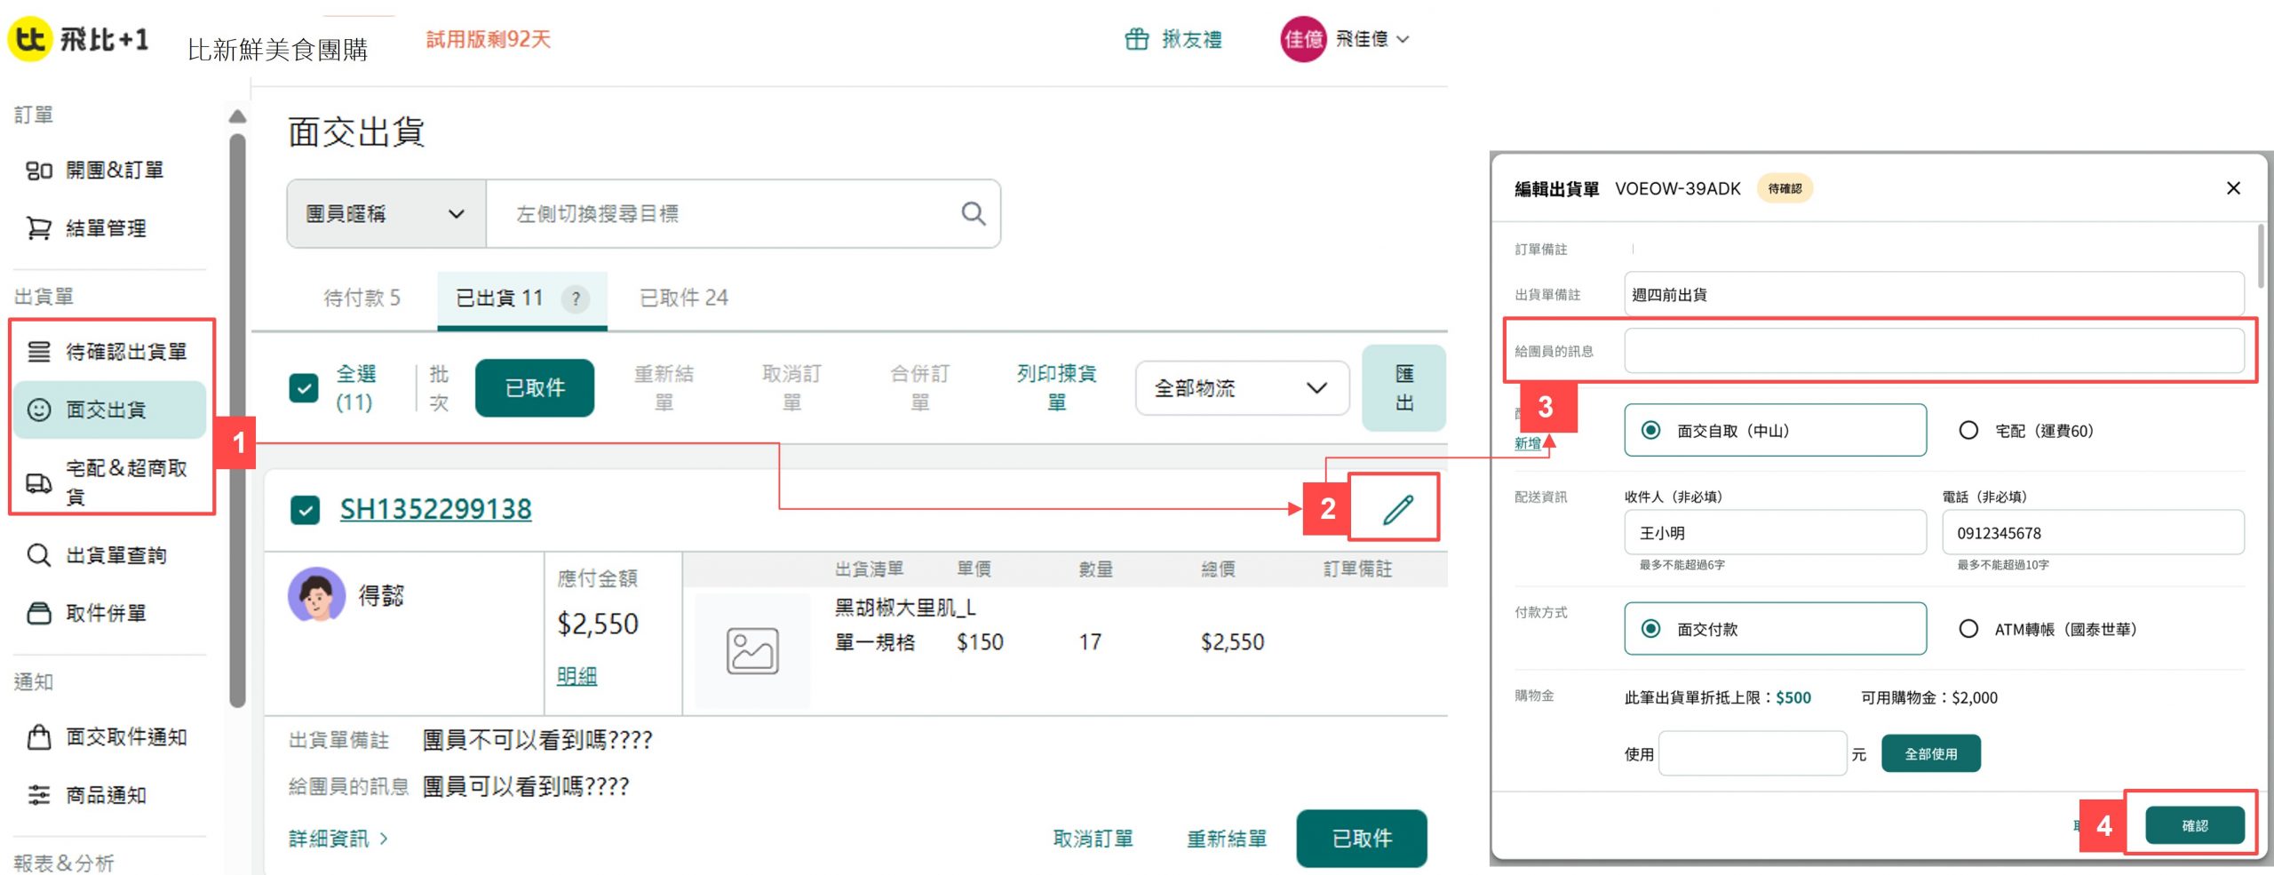The width and height of the screenshot is (2274, 875).
Task: Click the question mark help icon beside 已出貨 11
Action: [x=576, y=299]
